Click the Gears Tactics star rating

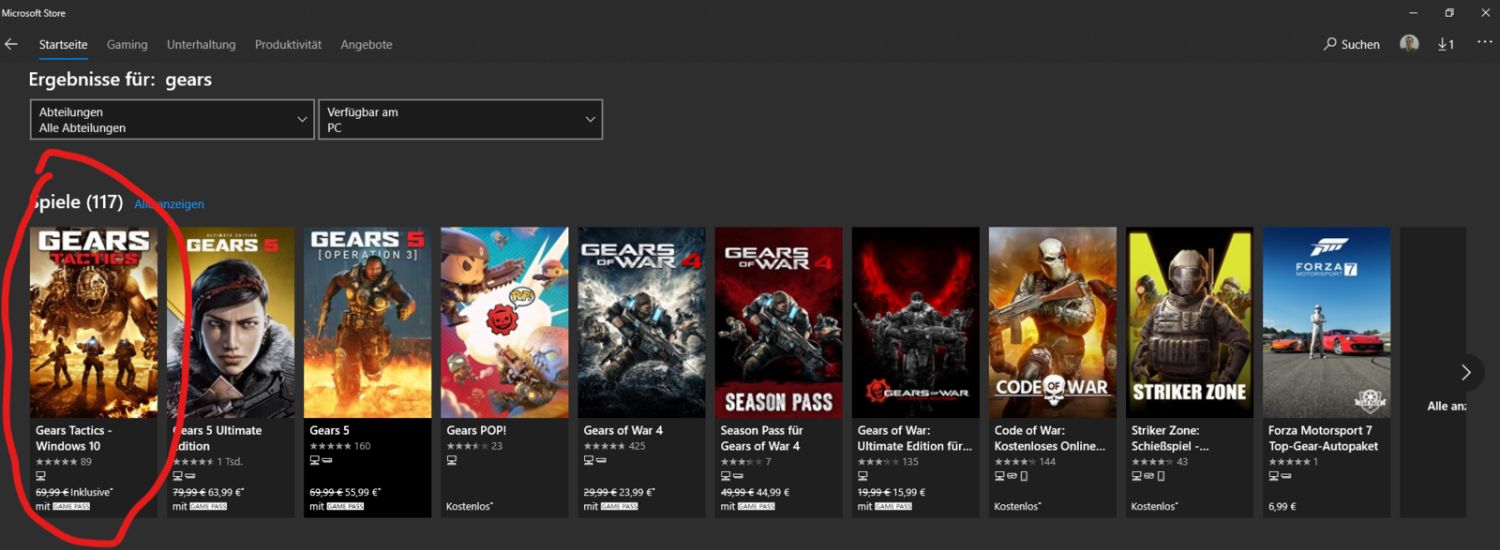point(56,462)
